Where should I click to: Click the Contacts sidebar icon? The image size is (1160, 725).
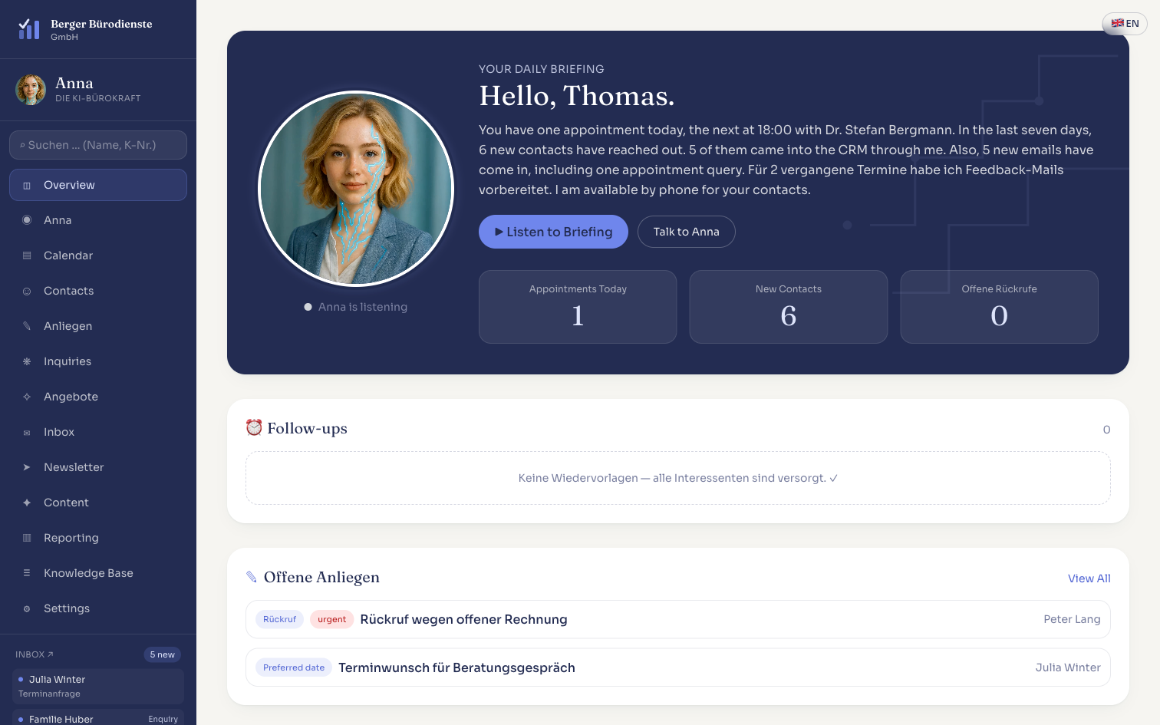27,291
